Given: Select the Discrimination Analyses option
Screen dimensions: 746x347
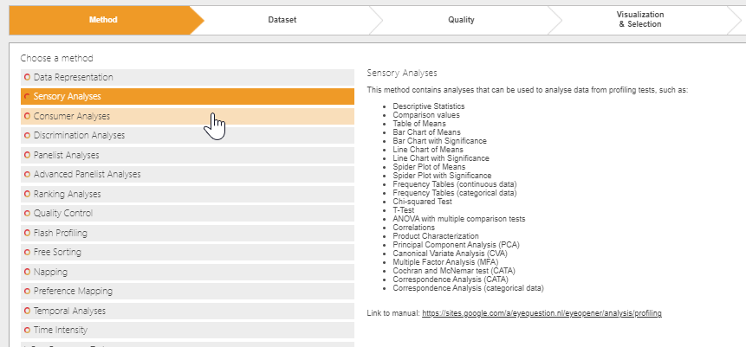Looking at the screenshot, I should tap(79, 136).
